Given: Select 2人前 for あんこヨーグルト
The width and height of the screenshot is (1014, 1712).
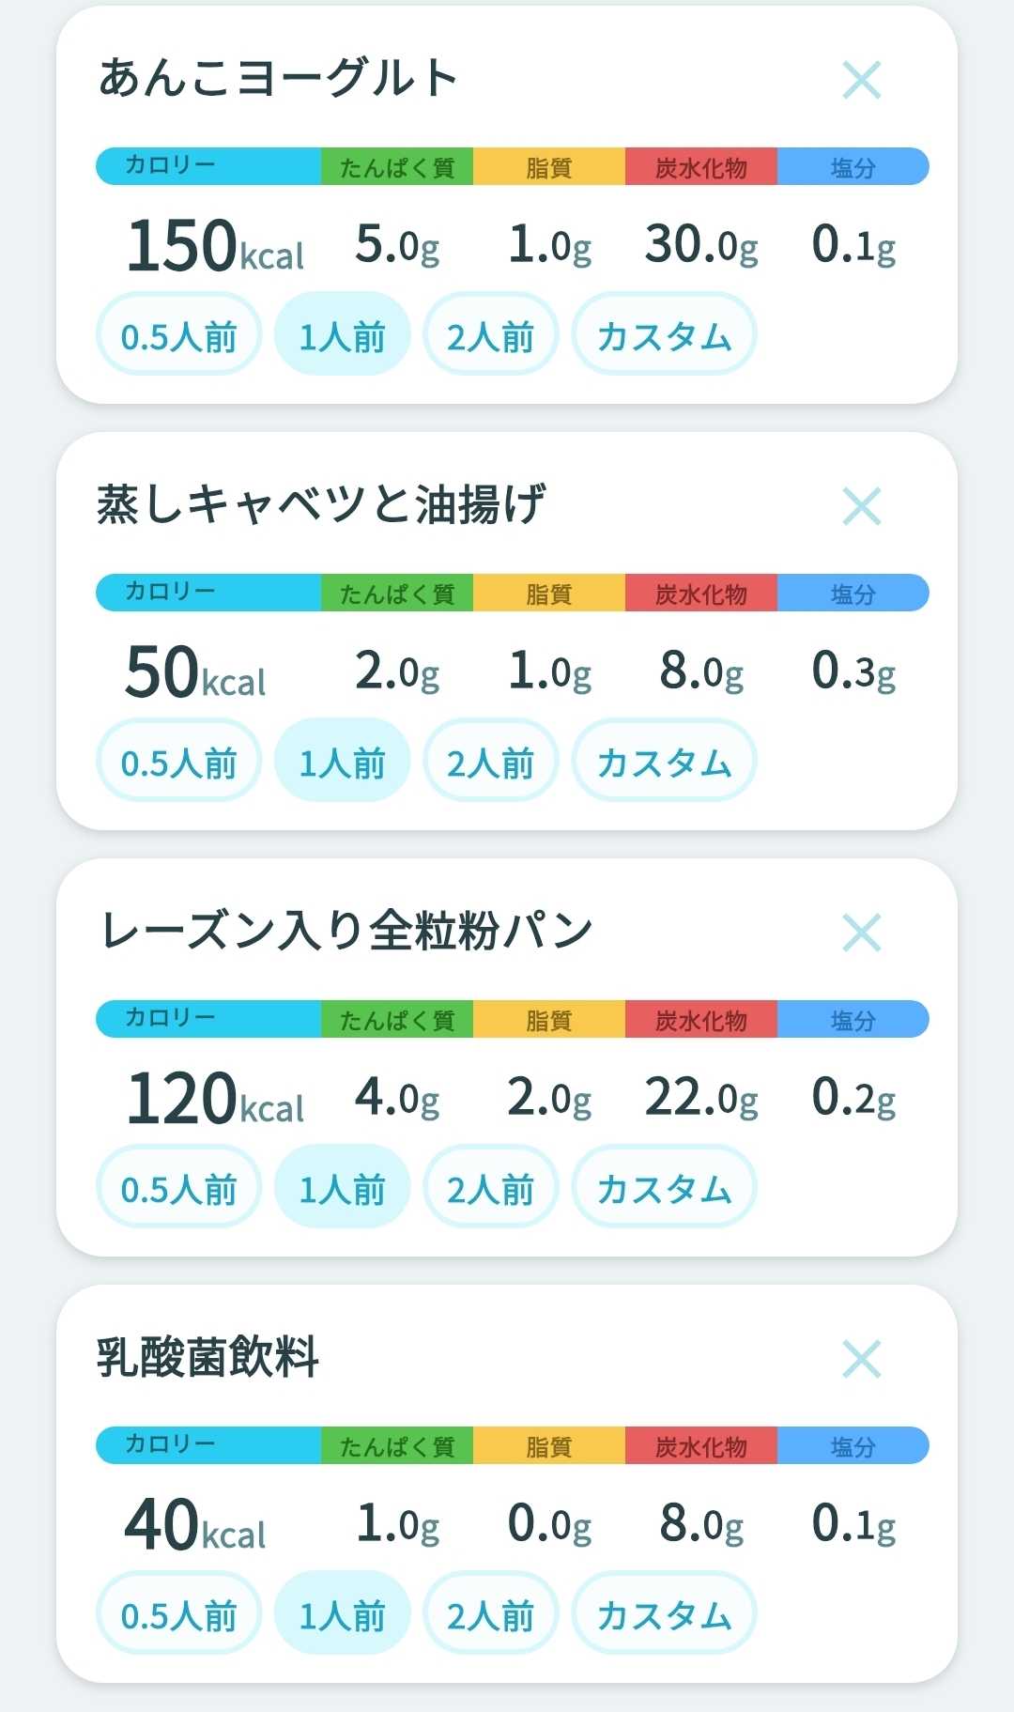Looking at the screenshot, I should click(490, 334).
